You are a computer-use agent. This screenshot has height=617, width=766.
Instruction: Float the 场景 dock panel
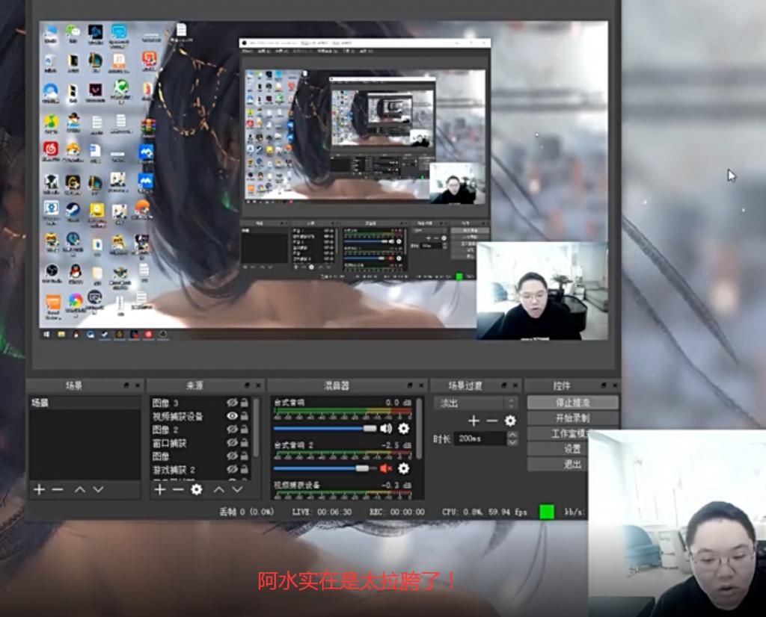click(x=126, y=385)
